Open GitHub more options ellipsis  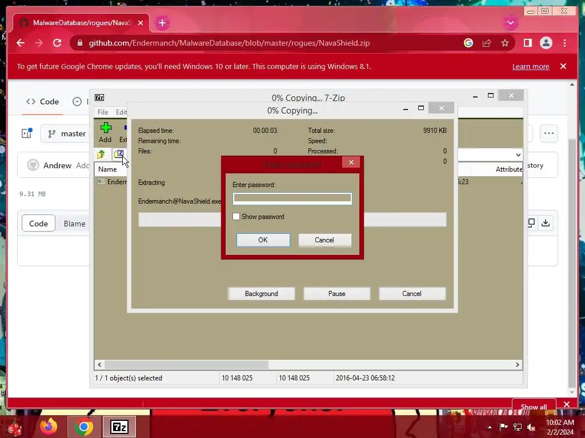pos(548,133)
